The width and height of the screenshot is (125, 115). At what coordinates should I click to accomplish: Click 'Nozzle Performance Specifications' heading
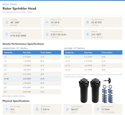[23, 44]
